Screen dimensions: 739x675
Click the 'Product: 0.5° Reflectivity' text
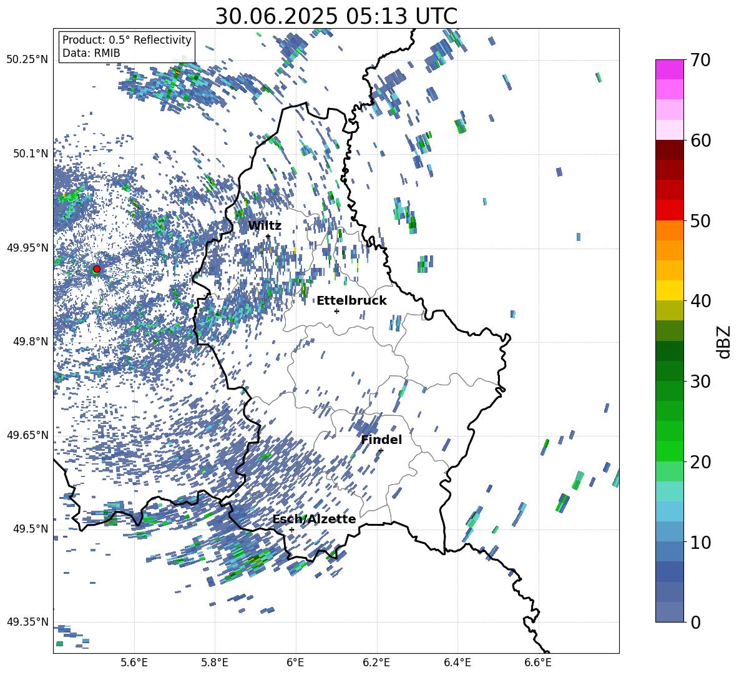point(127,39)
